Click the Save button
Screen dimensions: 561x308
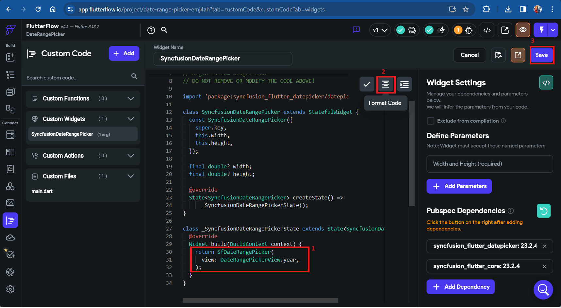pyautogui.click(x=541, y=55)
